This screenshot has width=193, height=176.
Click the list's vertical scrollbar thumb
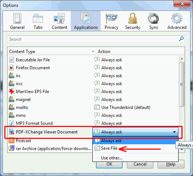point(182,84)
